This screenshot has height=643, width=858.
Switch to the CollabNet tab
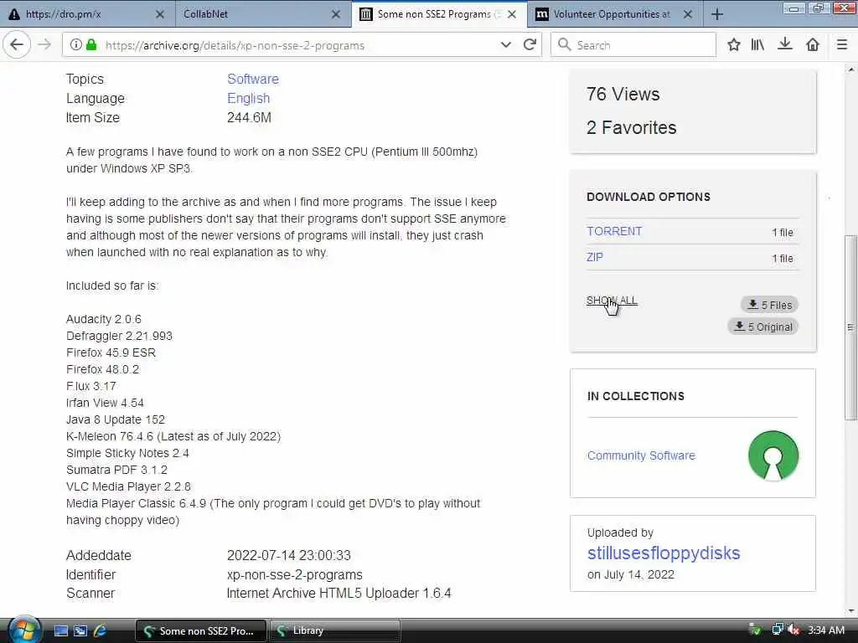tap(264, 14)
